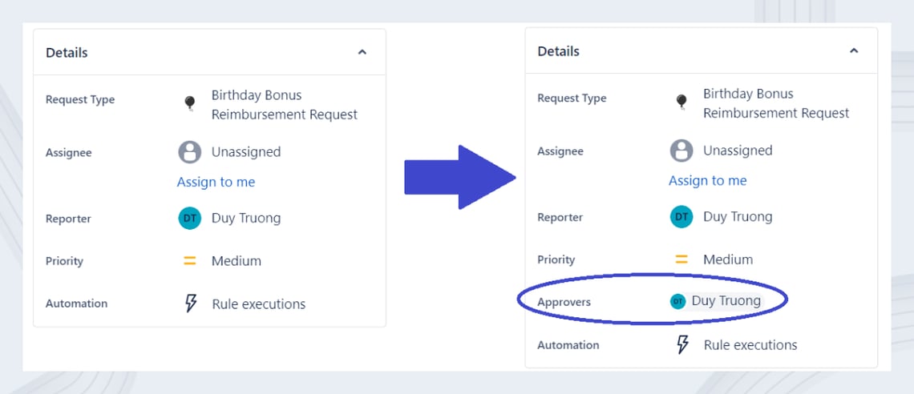Click the Medium priority icon in right panel
Viewport: 914px width, 394px height.
click(x=681, y=259)
